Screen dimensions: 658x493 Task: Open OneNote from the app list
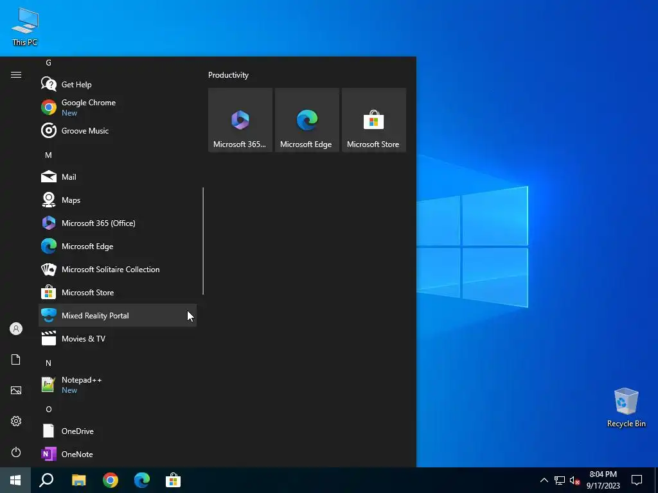[118, 454]
